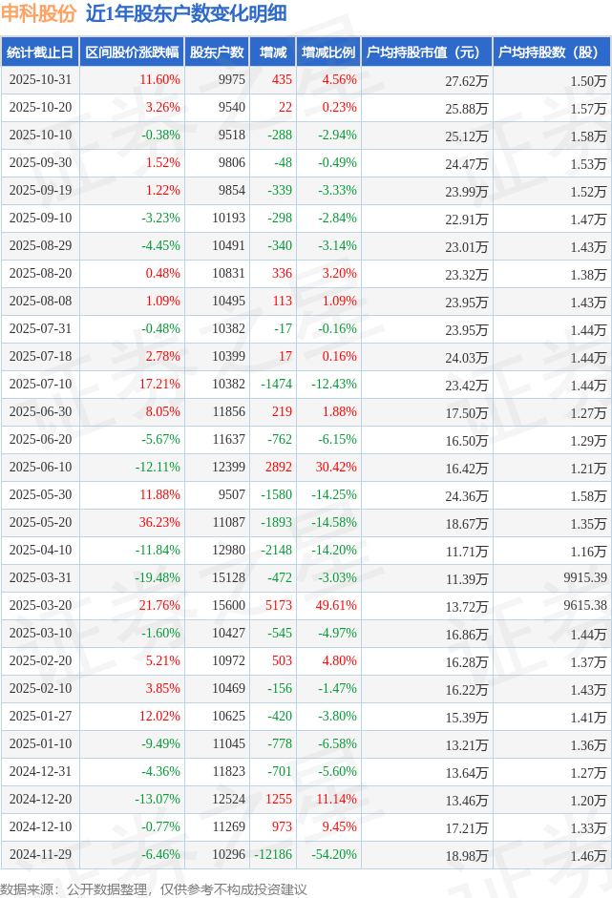The image size is (612, 898).
Task: Click the 2025-10-31 date cell
Action: [x=40, y=80]
